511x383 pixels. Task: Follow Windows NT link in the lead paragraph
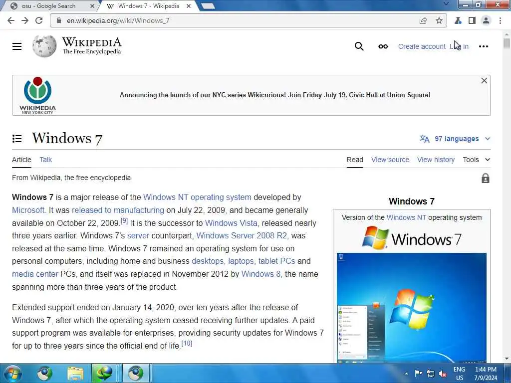coord(166,197)
